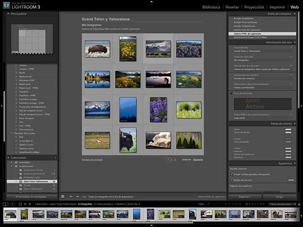This screenshot has width=303, height=227.
Task: Collapse the Colecciones panel
Action: tap(8, 158)
